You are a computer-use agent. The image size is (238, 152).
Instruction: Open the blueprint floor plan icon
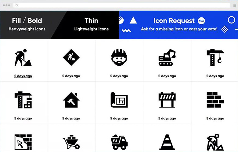click(x=119, y=100)
